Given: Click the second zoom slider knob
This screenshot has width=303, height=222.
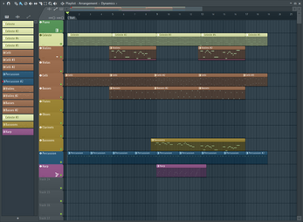Looking at the screenshot, I should pos(62,18).
